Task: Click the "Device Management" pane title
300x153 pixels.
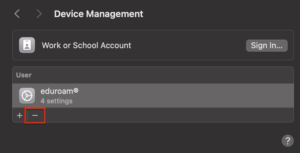Action: tap(98, 14)
